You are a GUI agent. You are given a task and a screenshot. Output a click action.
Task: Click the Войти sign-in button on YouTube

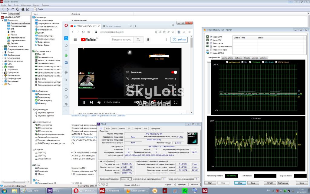[179, 40]
